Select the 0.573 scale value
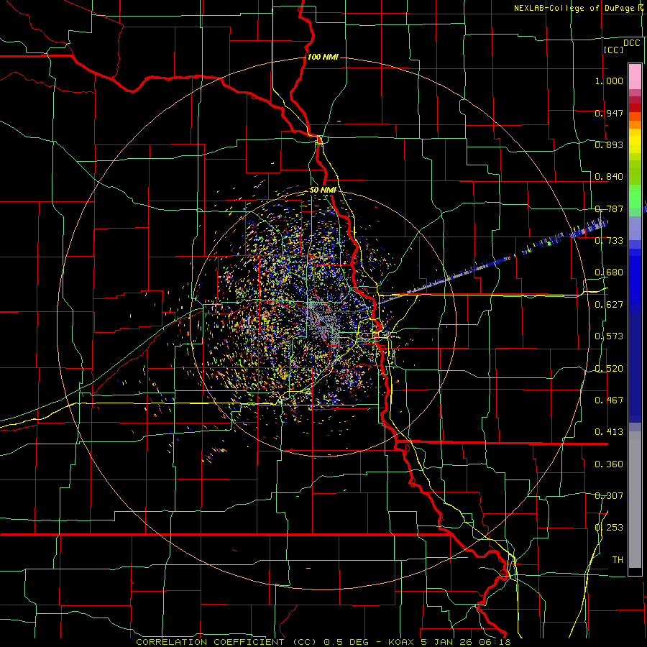 609,336
